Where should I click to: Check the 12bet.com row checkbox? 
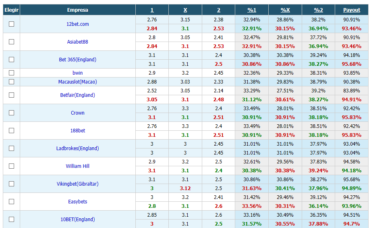click(11, 24)
